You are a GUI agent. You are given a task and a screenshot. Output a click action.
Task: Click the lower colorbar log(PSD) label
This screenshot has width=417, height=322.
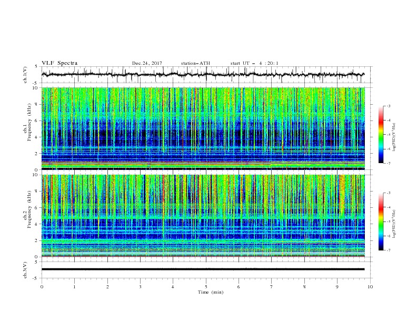(395, 224)
